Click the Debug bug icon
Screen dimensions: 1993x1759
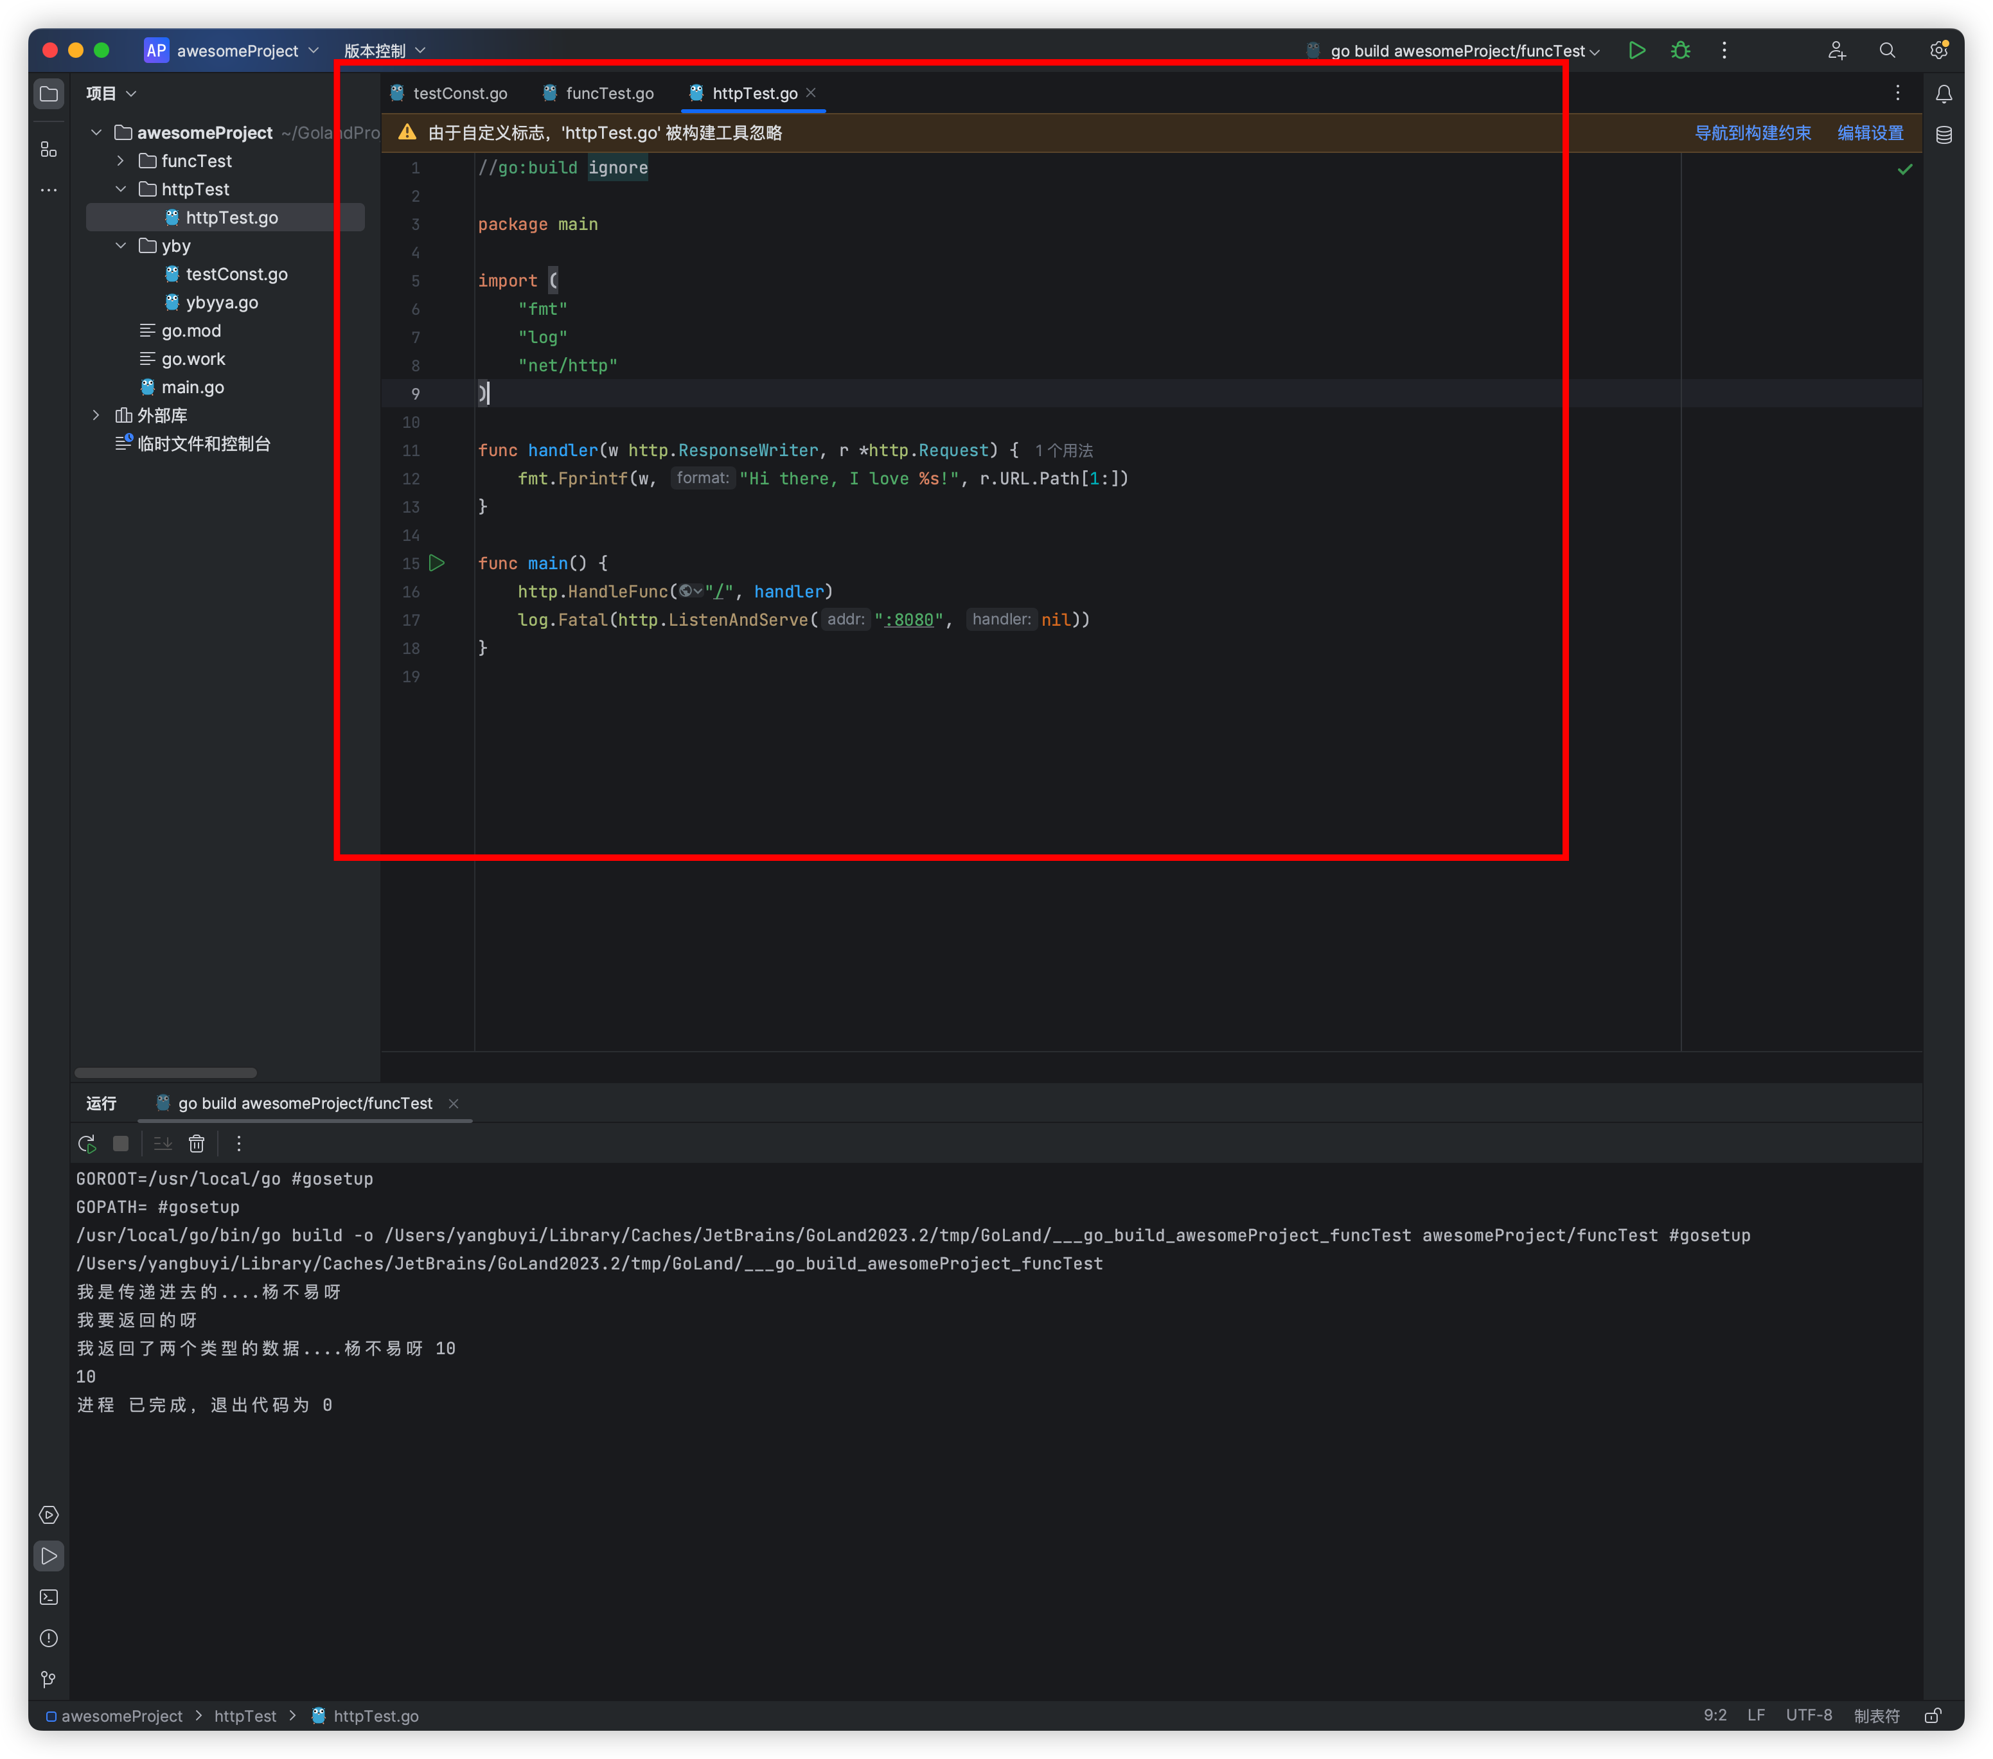pyautogui.click(x=1680, y=49)
